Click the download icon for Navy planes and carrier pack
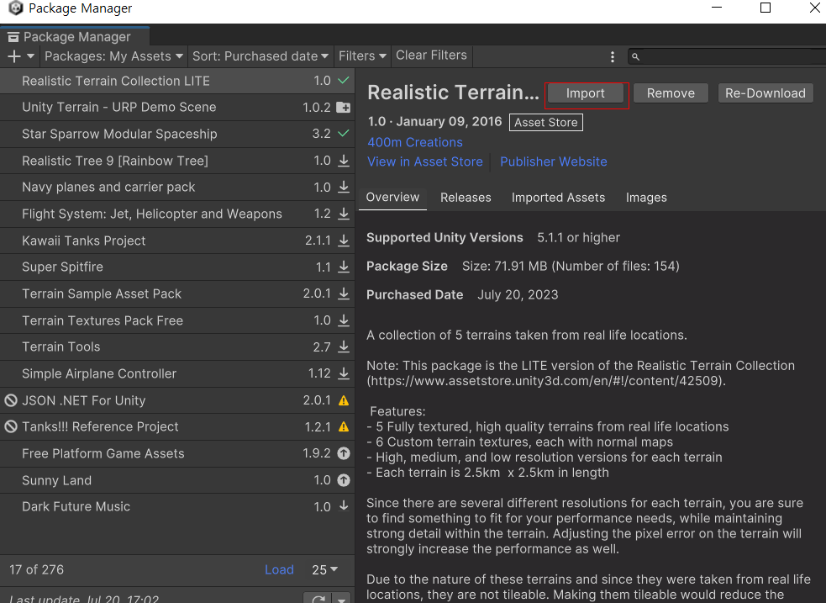The height and width of the screenshot is (603, 826). [344, 187]
